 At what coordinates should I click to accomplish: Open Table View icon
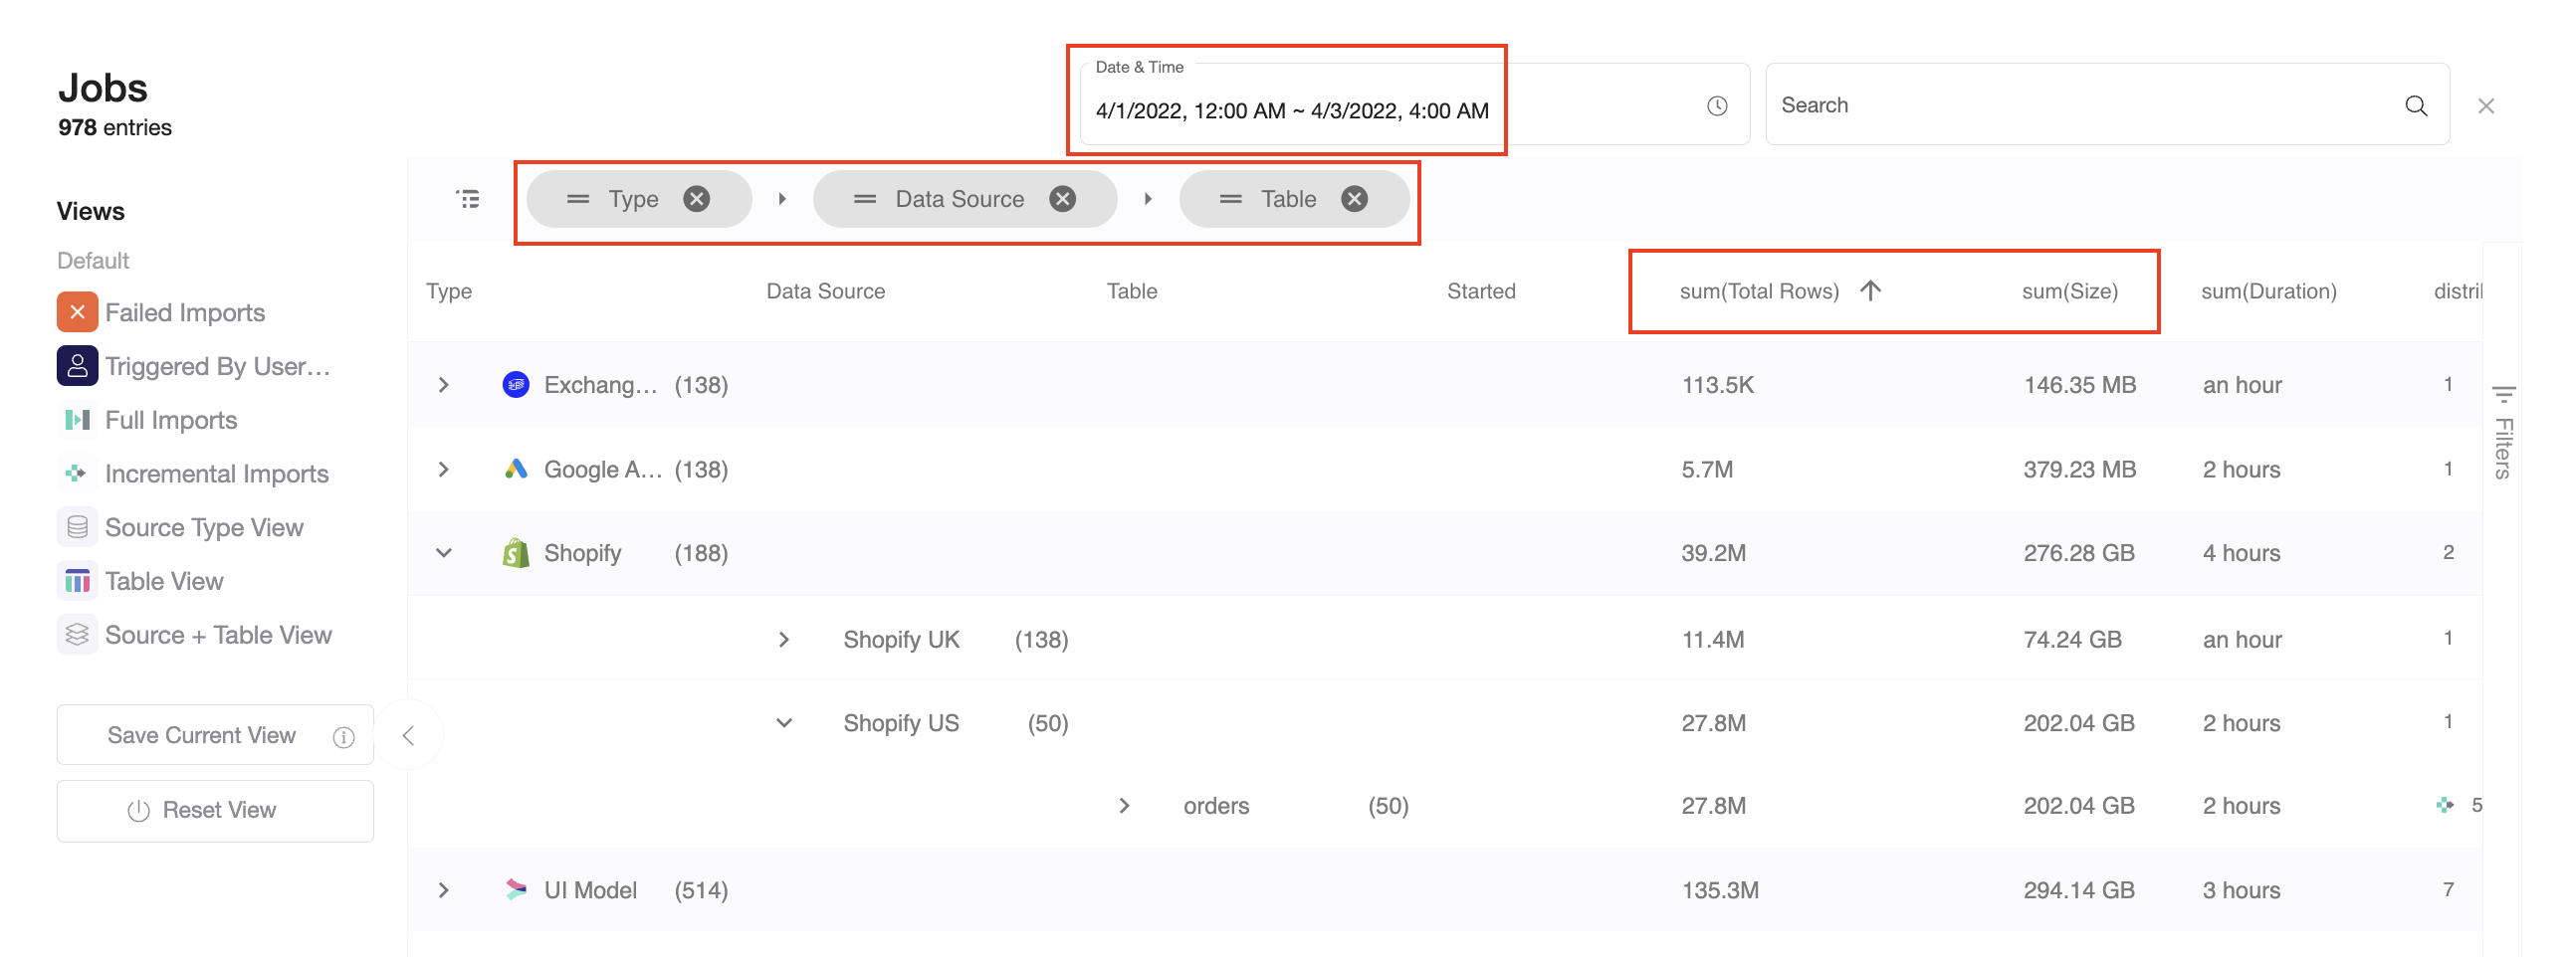point(77,581)
